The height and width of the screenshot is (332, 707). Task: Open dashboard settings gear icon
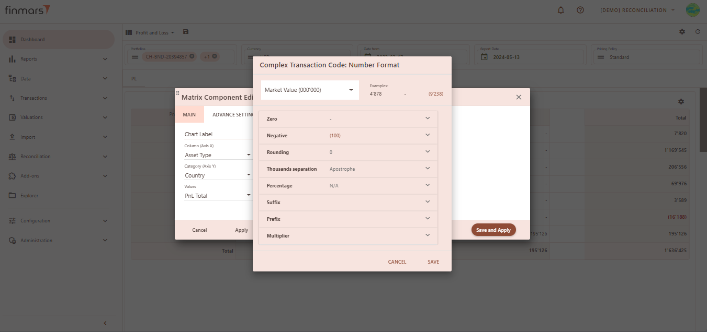(682, 32)
